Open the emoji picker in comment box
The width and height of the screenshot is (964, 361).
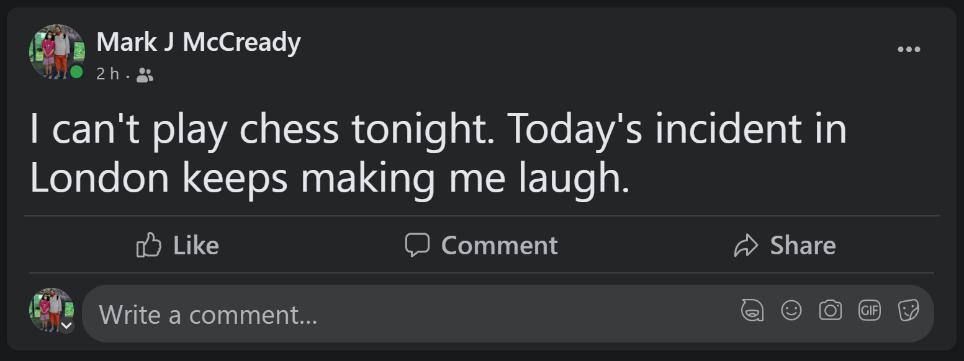point(791,310)
